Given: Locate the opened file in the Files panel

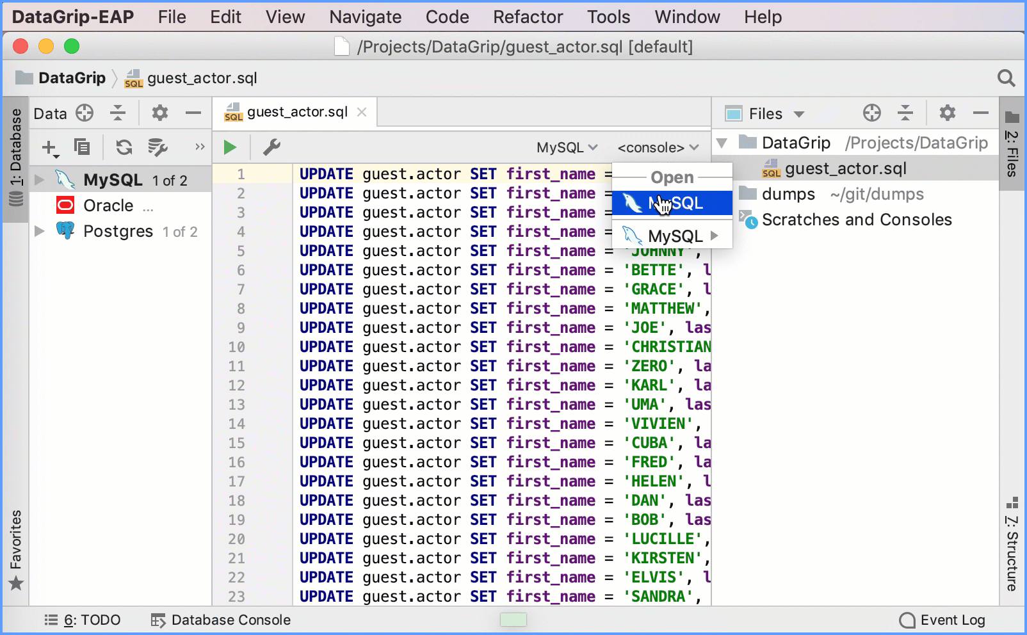Looking at the screenshot, I should pyautogui.click(x=871, y=113).
